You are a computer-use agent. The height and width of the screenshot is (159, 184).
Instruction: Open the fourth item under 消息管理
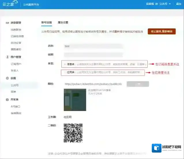coord(16,49)
